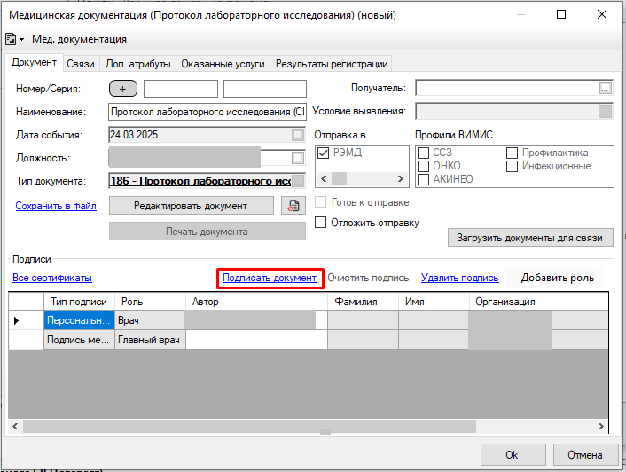Click the Фамилия column header

[363, 302]
